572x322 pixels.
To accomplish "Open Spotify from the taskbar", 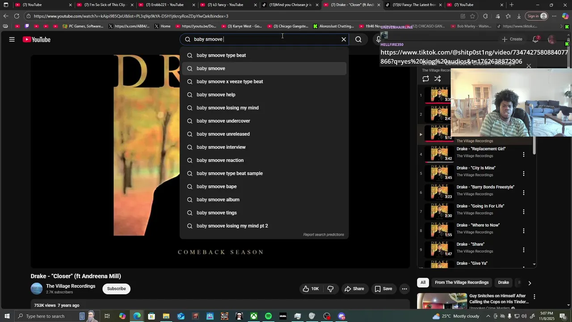I will [x=268, y=316].
